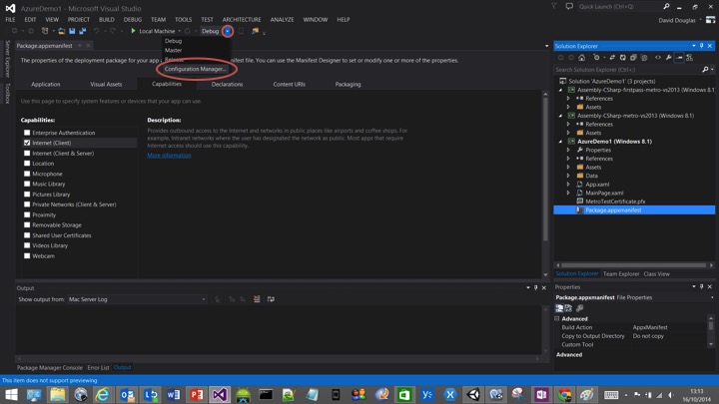Enable the Removable Storage capability
This screenshot has width=719, height=404.
click(x=27, y=224)
